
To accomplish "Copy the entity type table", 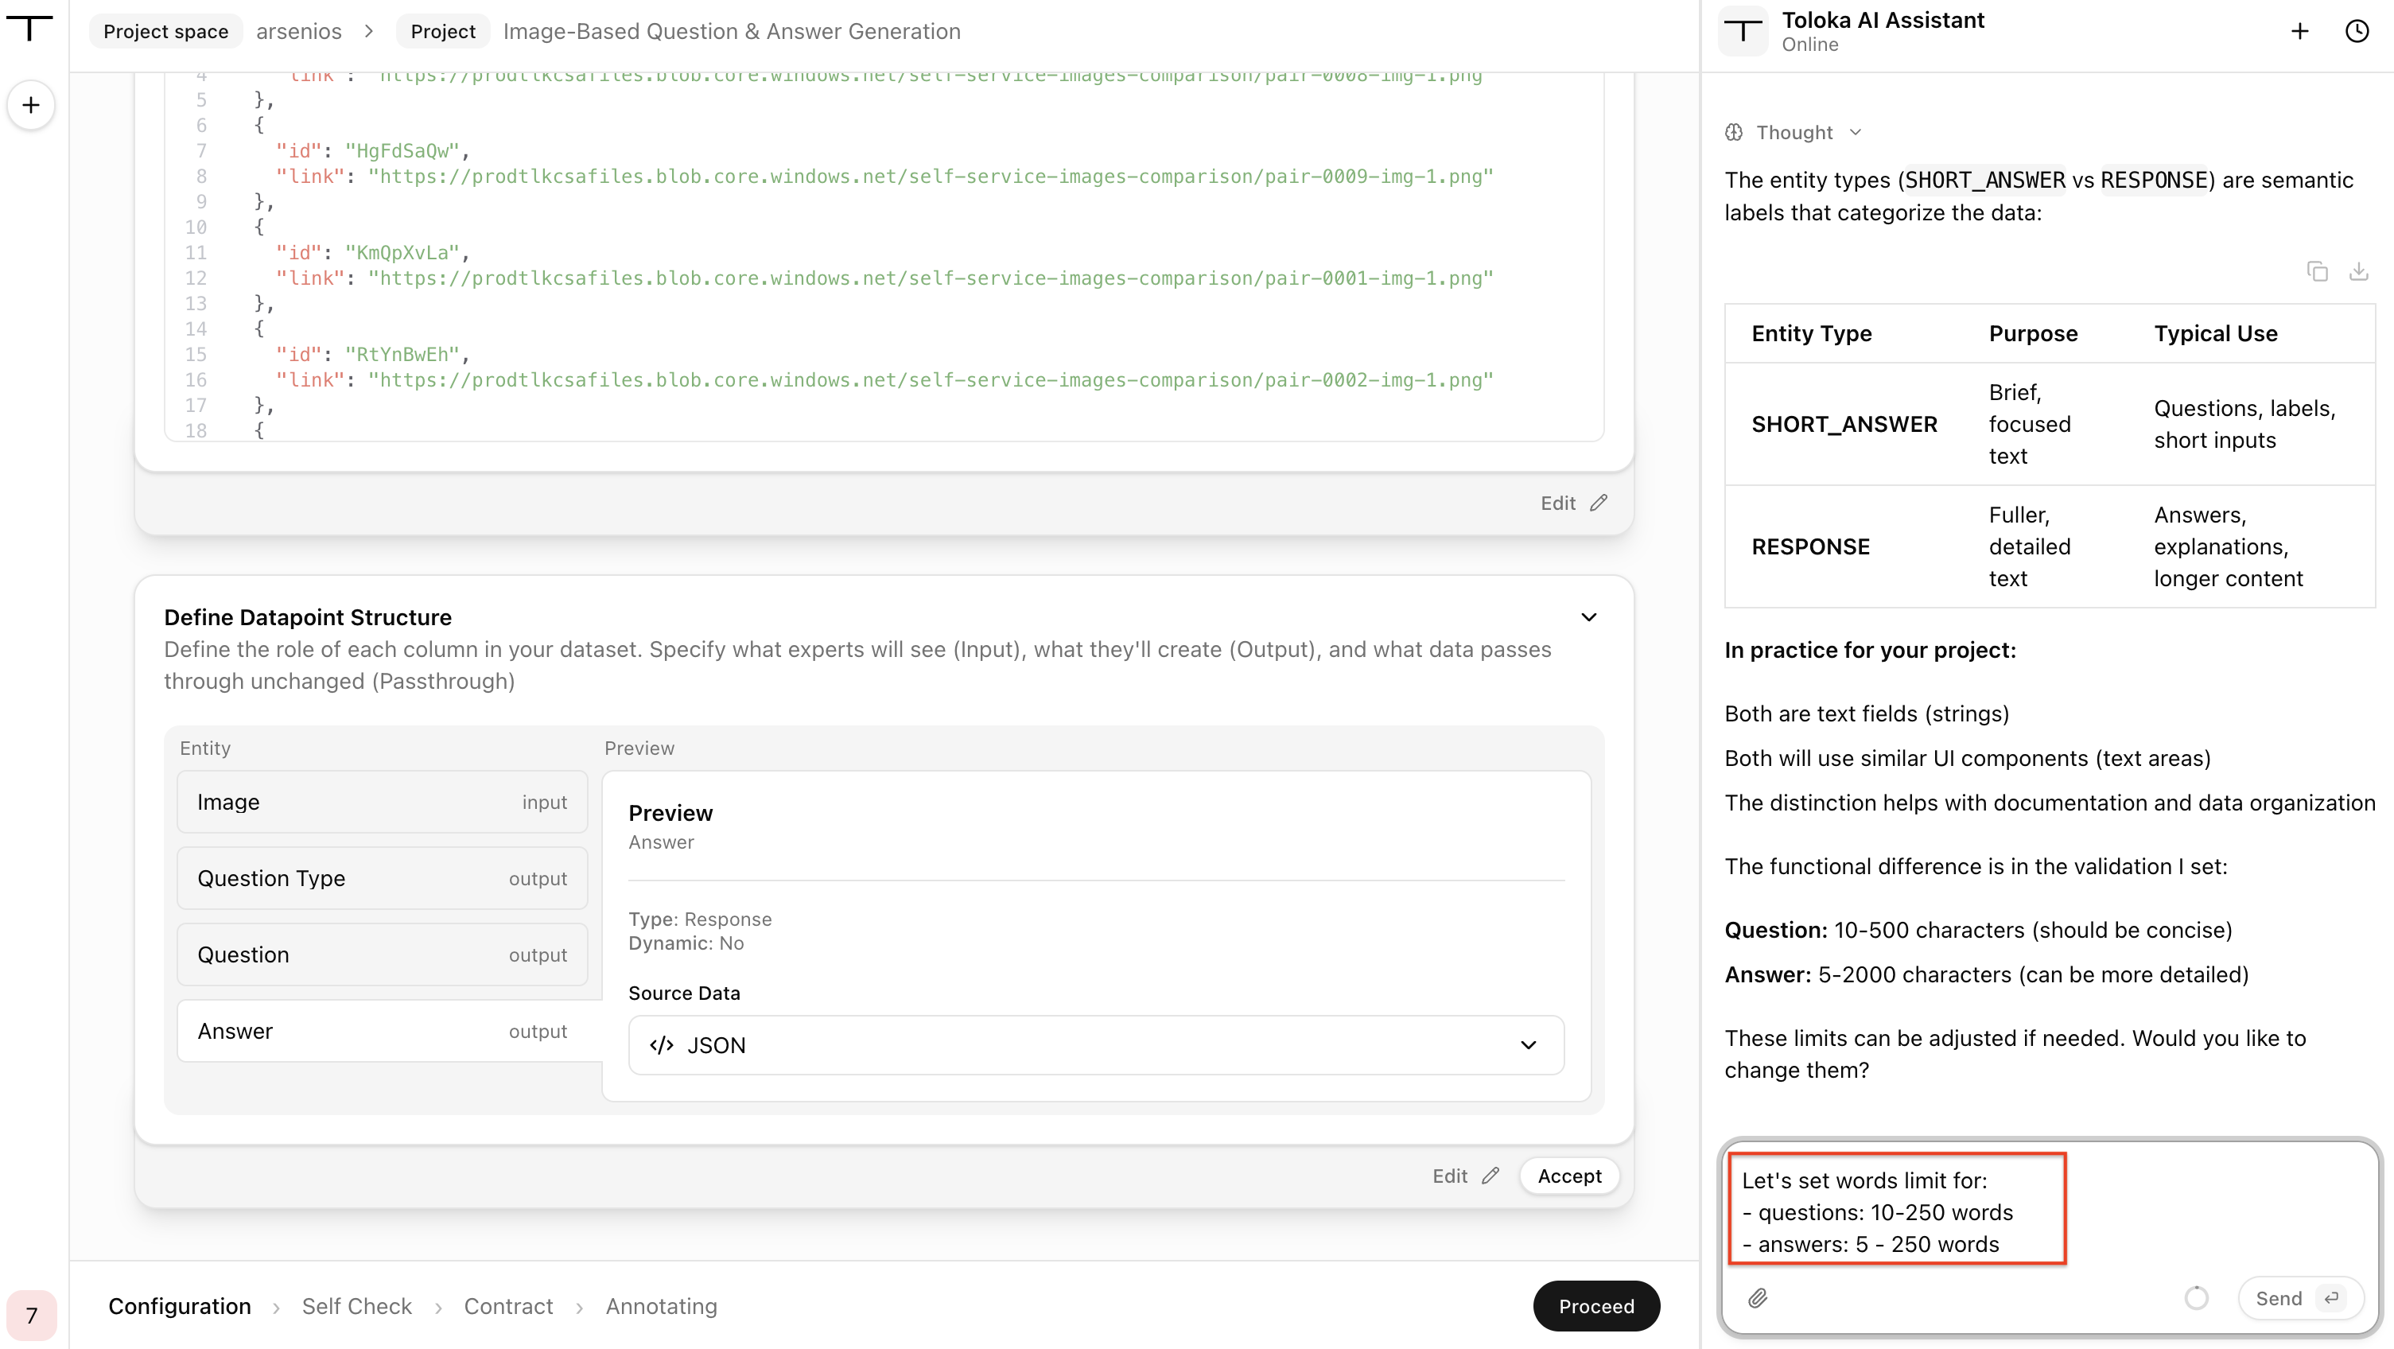I will click(2318, 271).
